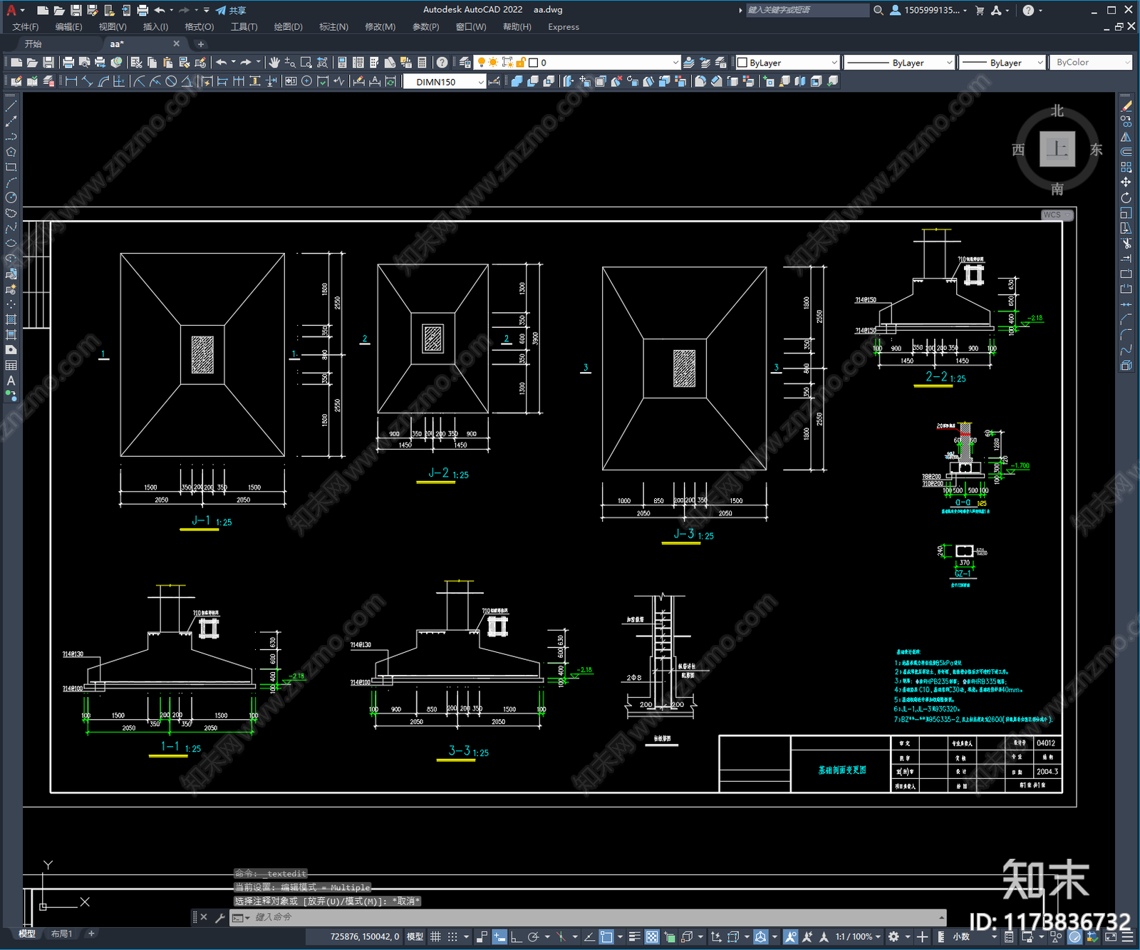Click the 上 face of the ViewCube

click(x=1057, y=149)
